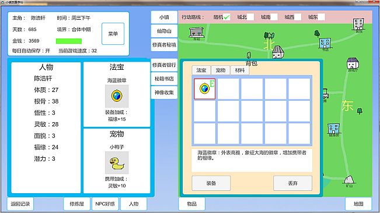Click the green progress bar beside 金钱
The image size is (380, 213).
point(69,41)
